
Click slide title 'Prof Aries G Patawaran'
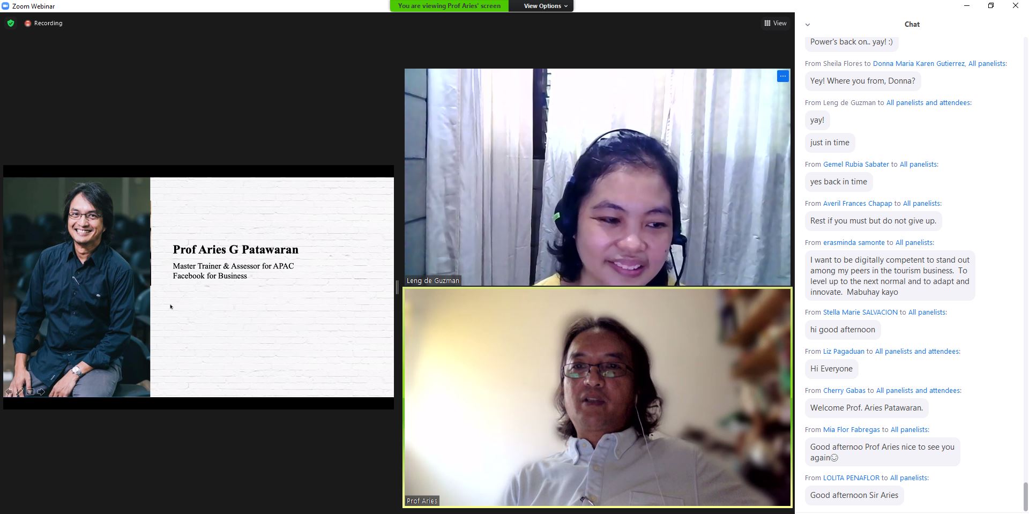(236, 250)
